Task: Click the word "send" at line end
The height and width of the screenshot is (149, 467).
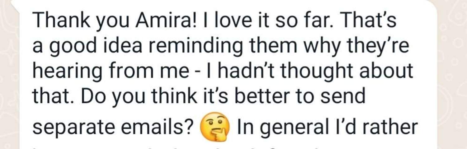Action: pyautogui.click(x=342, y=97)
